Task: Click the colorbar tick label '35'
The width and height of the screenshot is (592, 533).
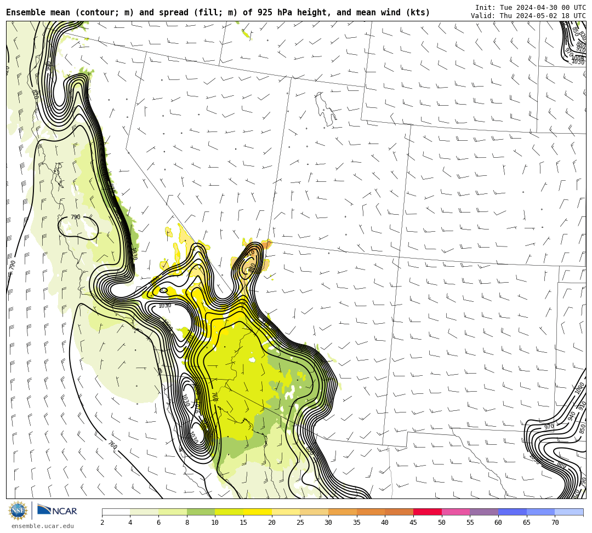Action: (357, 523)
